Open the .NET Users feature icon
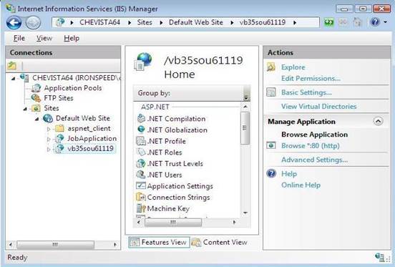 pos(140,175)
